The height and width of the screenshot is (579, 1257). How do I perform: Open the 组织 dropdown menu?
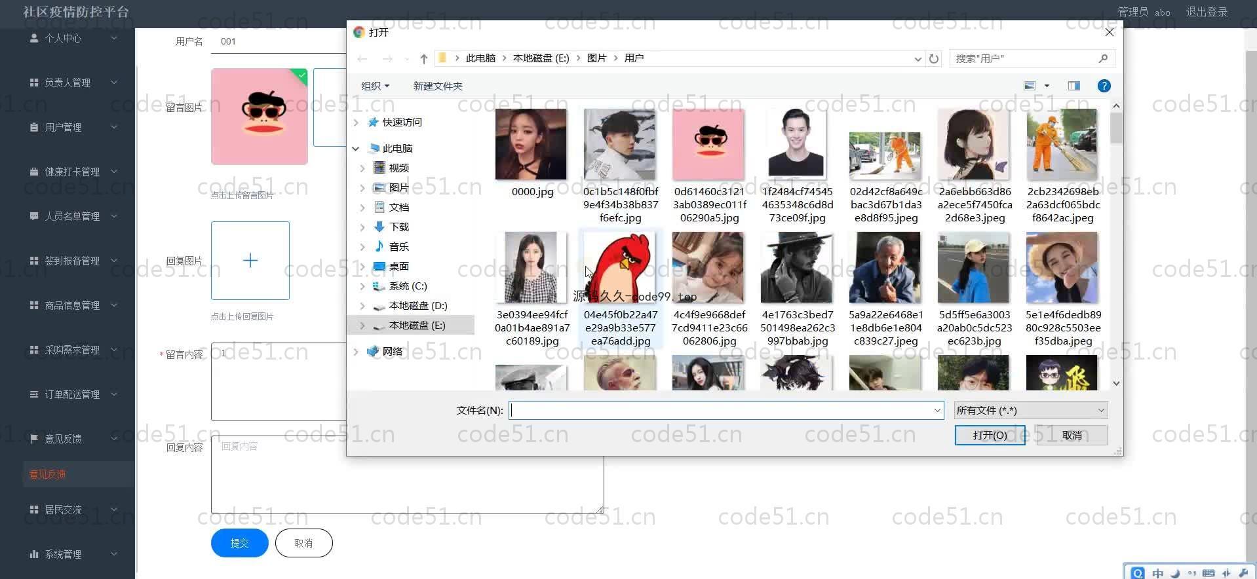pyautogui.click(x=375, y=86)
